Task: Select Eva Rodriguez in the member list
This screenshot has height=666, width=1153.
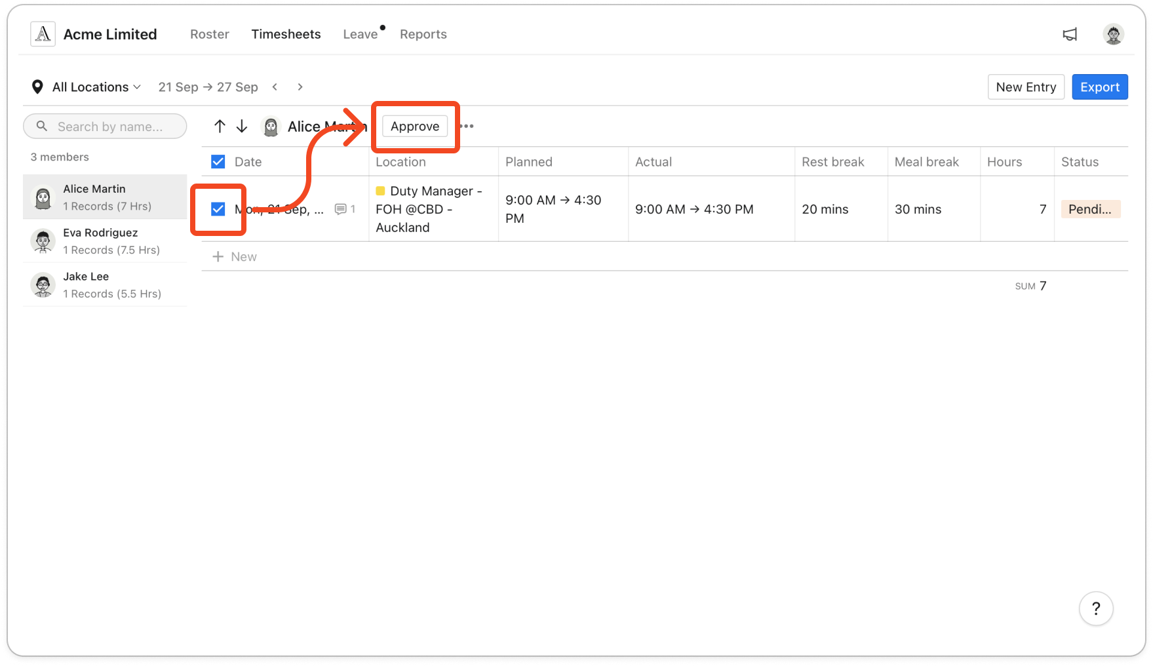Action: 105,241
